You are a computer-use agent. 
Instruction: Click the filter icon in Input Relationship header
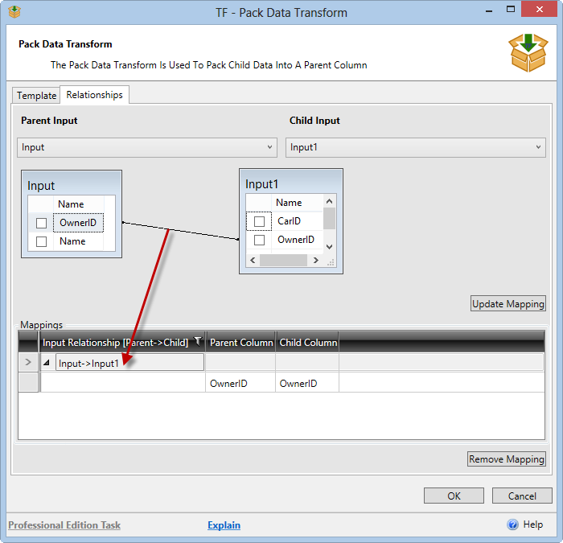coord(198,342)
